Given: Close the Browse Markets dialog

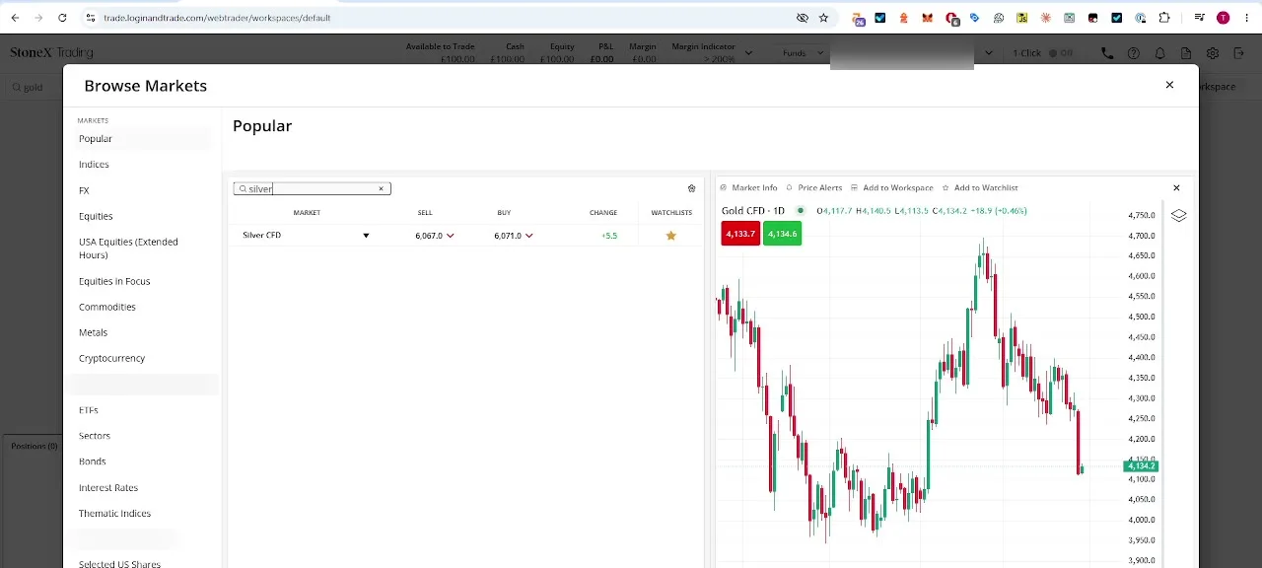Looking at the screenshot, I should 1169,85.
